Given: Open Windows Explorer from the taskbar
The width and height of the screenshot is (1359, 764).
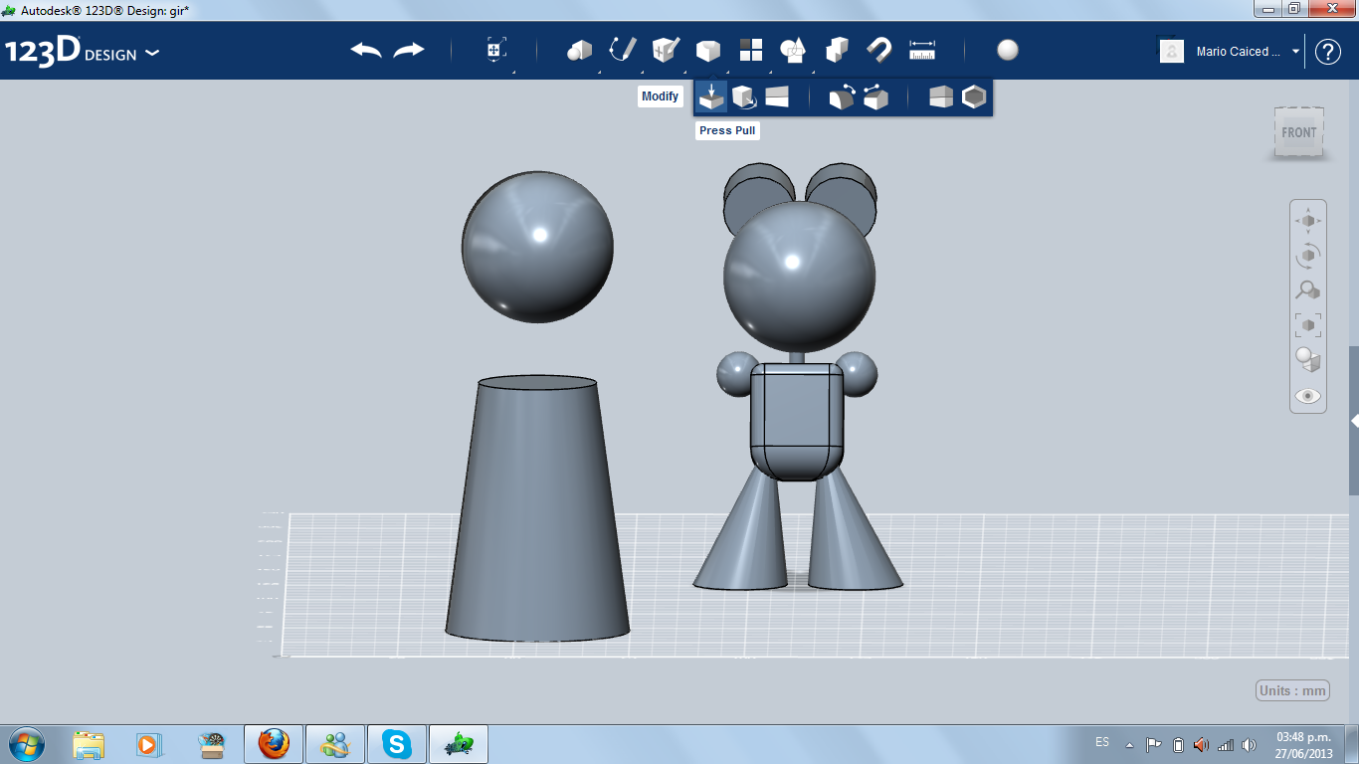Looking at the screenshot, I should (89, 744).
